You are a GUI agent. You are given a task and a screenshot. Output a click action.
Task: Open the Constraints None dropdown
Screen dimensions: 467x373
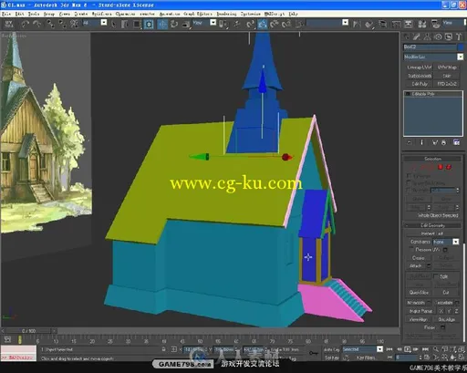[456, 242]
